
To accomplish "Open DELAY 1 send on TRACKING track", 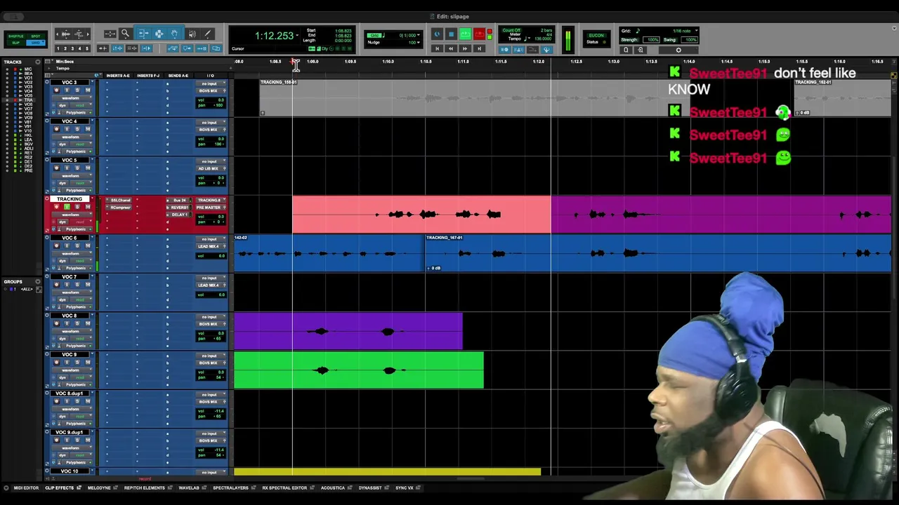I will 179,215.
